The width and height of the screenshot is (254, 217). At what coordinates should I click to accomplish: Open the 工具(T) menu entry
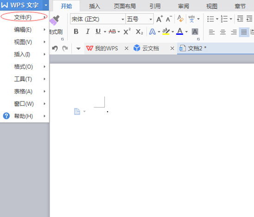(25, 79)
